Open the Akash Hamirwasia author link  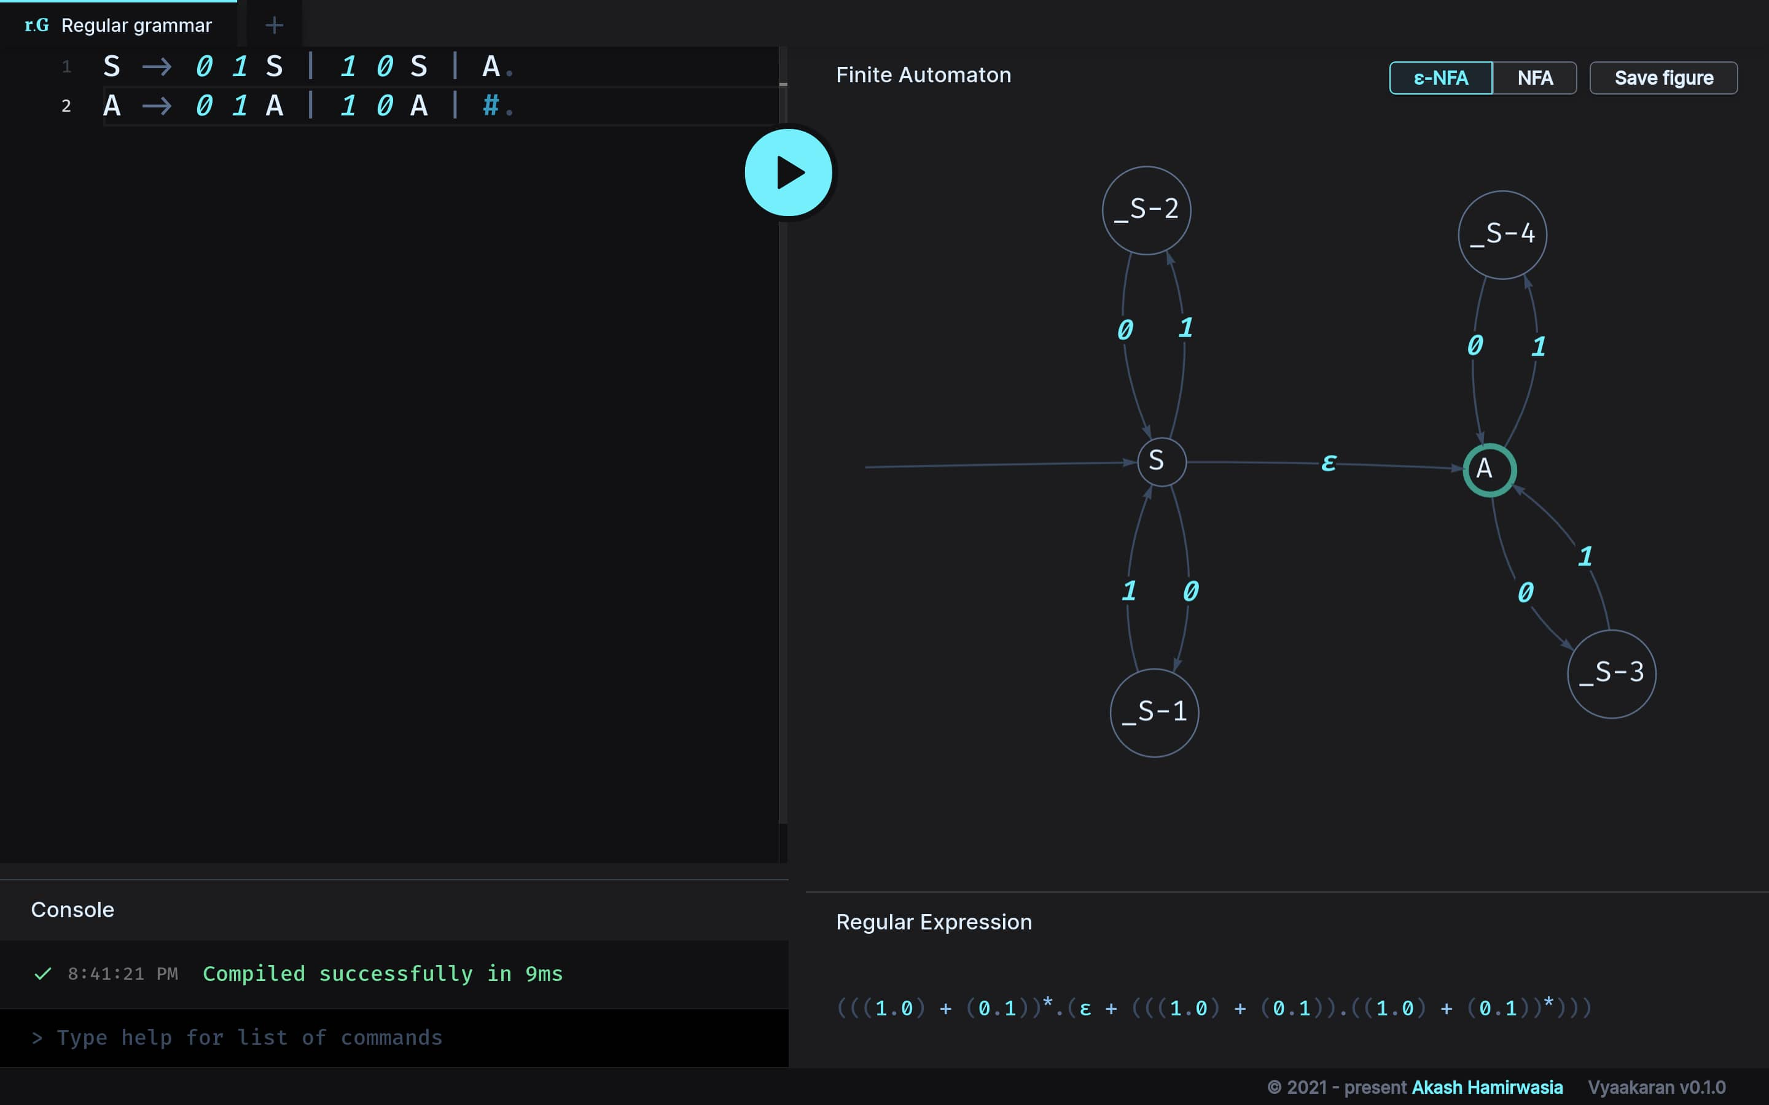(x=1487, y=1087)
